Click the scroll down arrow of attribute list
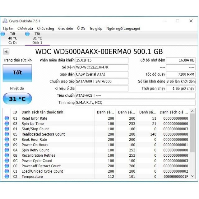This screenshot has width=199, height=199. (x=192, y=176)
